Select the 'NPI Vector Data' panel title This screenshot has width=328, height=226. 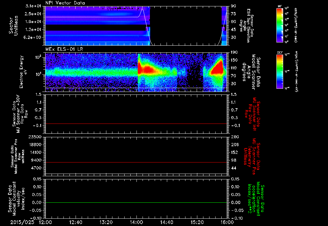(x=65, y=3)
